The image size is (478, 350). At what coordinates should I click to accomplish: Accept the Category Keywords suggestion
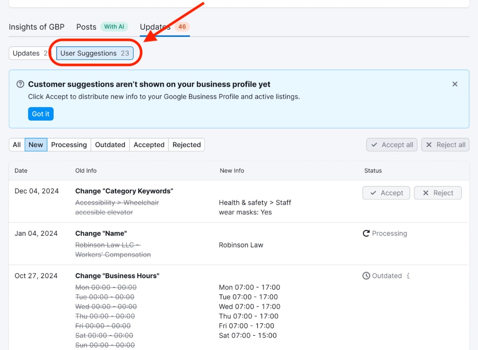[x=386, y=193]
